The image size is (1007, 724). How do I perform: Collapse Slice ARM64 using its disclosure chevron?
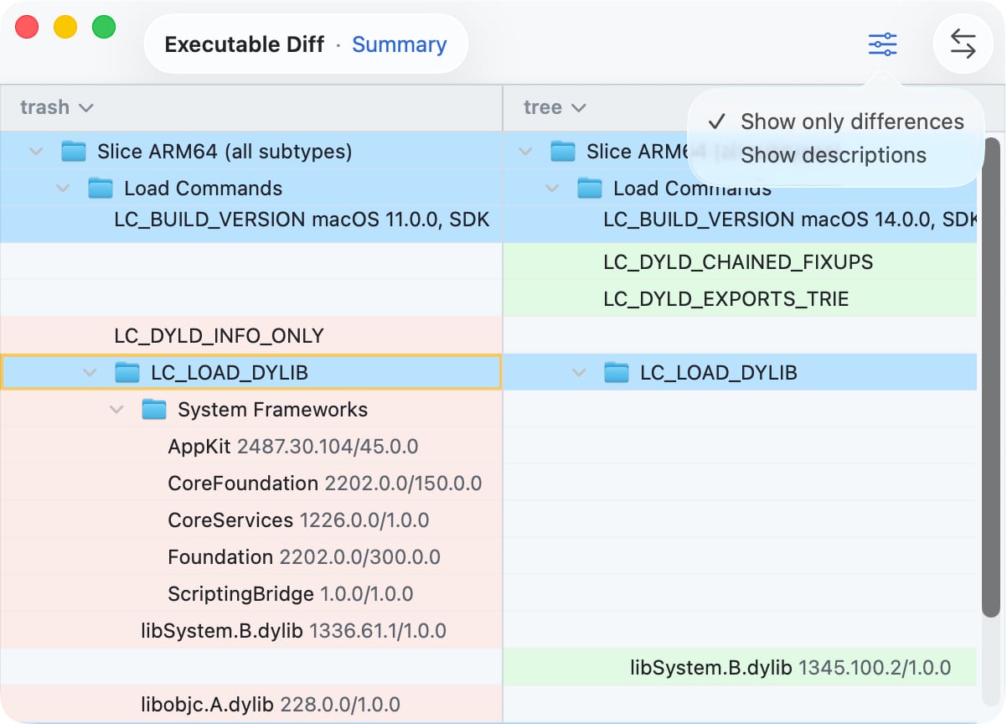(x=35, y=152)
